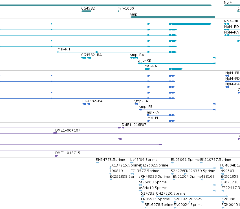Click the DME1-004C07 label
240x209 pixels.
coord(68,130)
